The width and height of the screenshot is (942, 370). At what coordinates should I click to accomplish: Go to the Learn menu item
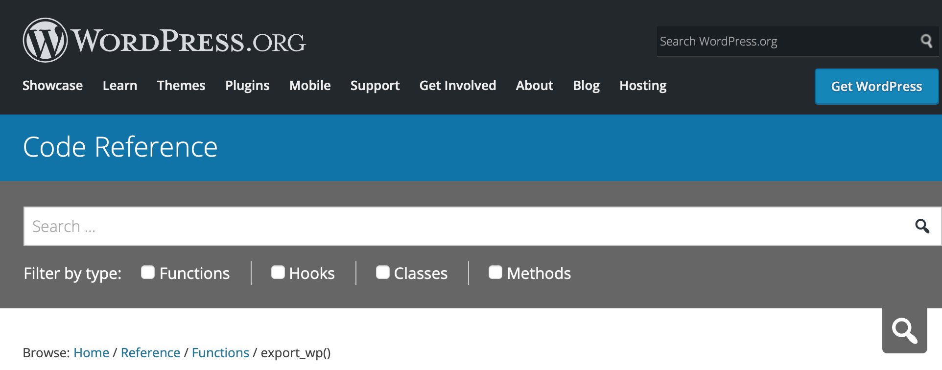pos(120,86)
